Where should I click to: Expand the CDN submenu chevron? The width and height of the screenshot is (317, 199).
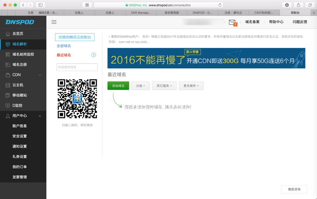coord(40,75)
